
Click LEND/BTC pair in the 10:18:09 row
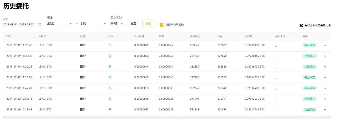[x=45, y=110]
